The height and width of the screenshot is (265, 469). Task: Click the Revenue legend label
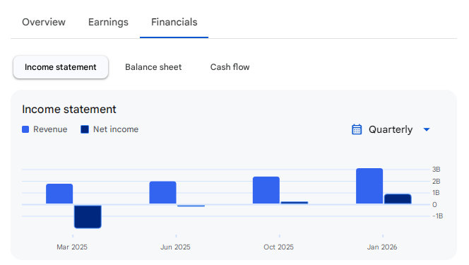pos(50,129)
